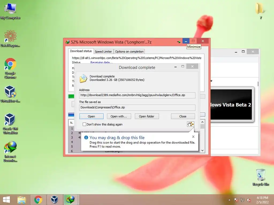Minimize the background window behind IDM
Viewport: 274px width, 205px height.
(236, 52)
